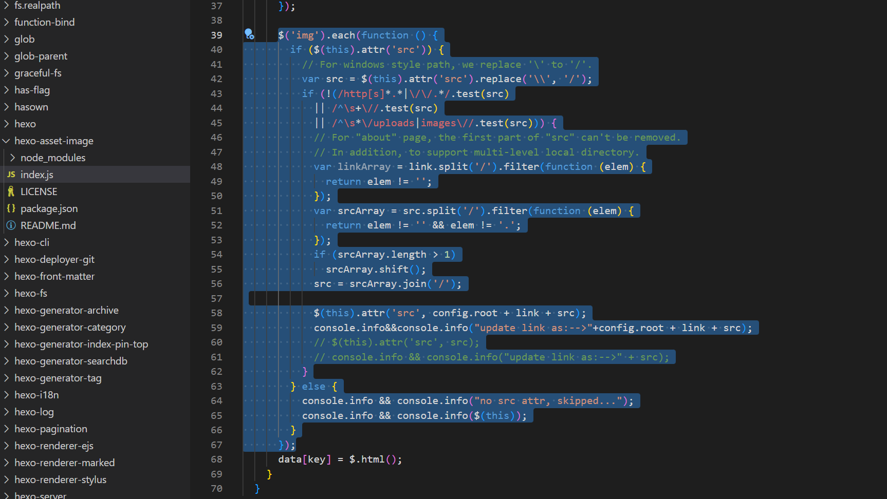Click line number 57 in gutter
The width and height of the screenshot is (887, 499).
point(216,298)
